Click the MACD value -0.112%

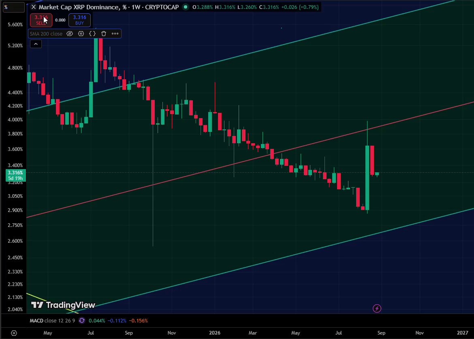117,320
